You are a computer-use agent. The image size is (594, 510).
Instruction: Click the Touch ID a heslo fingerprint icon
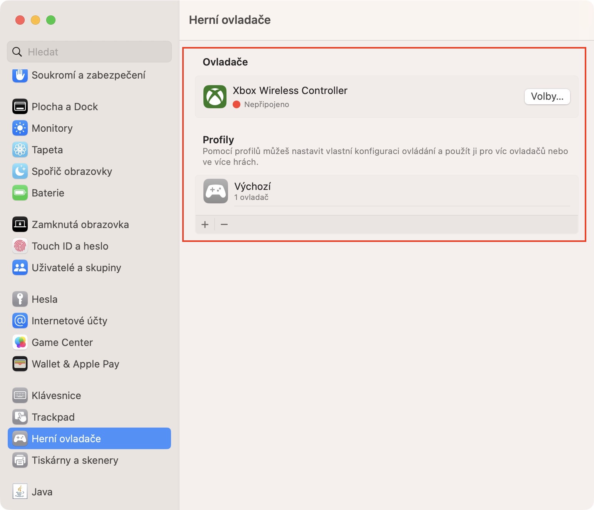click(20, 246)
